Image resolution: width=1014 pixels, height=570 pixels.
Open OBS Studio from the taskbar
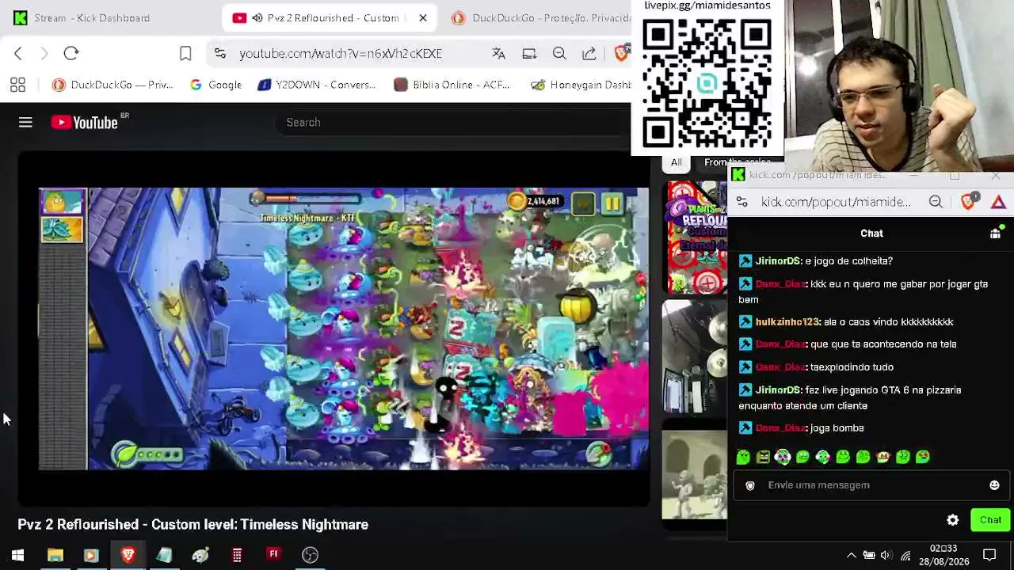point(310,555)
